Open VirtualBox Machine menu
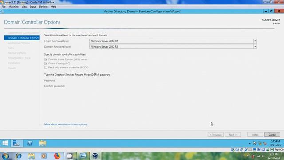The width and height of the screenshot is (284, 160). (x=14, y=7)
